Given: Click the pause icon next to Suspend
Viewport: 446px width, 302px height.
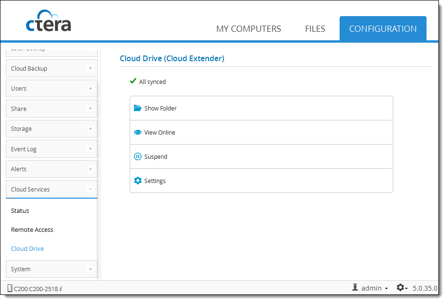Looking at the screenshot, I should 138,156.
